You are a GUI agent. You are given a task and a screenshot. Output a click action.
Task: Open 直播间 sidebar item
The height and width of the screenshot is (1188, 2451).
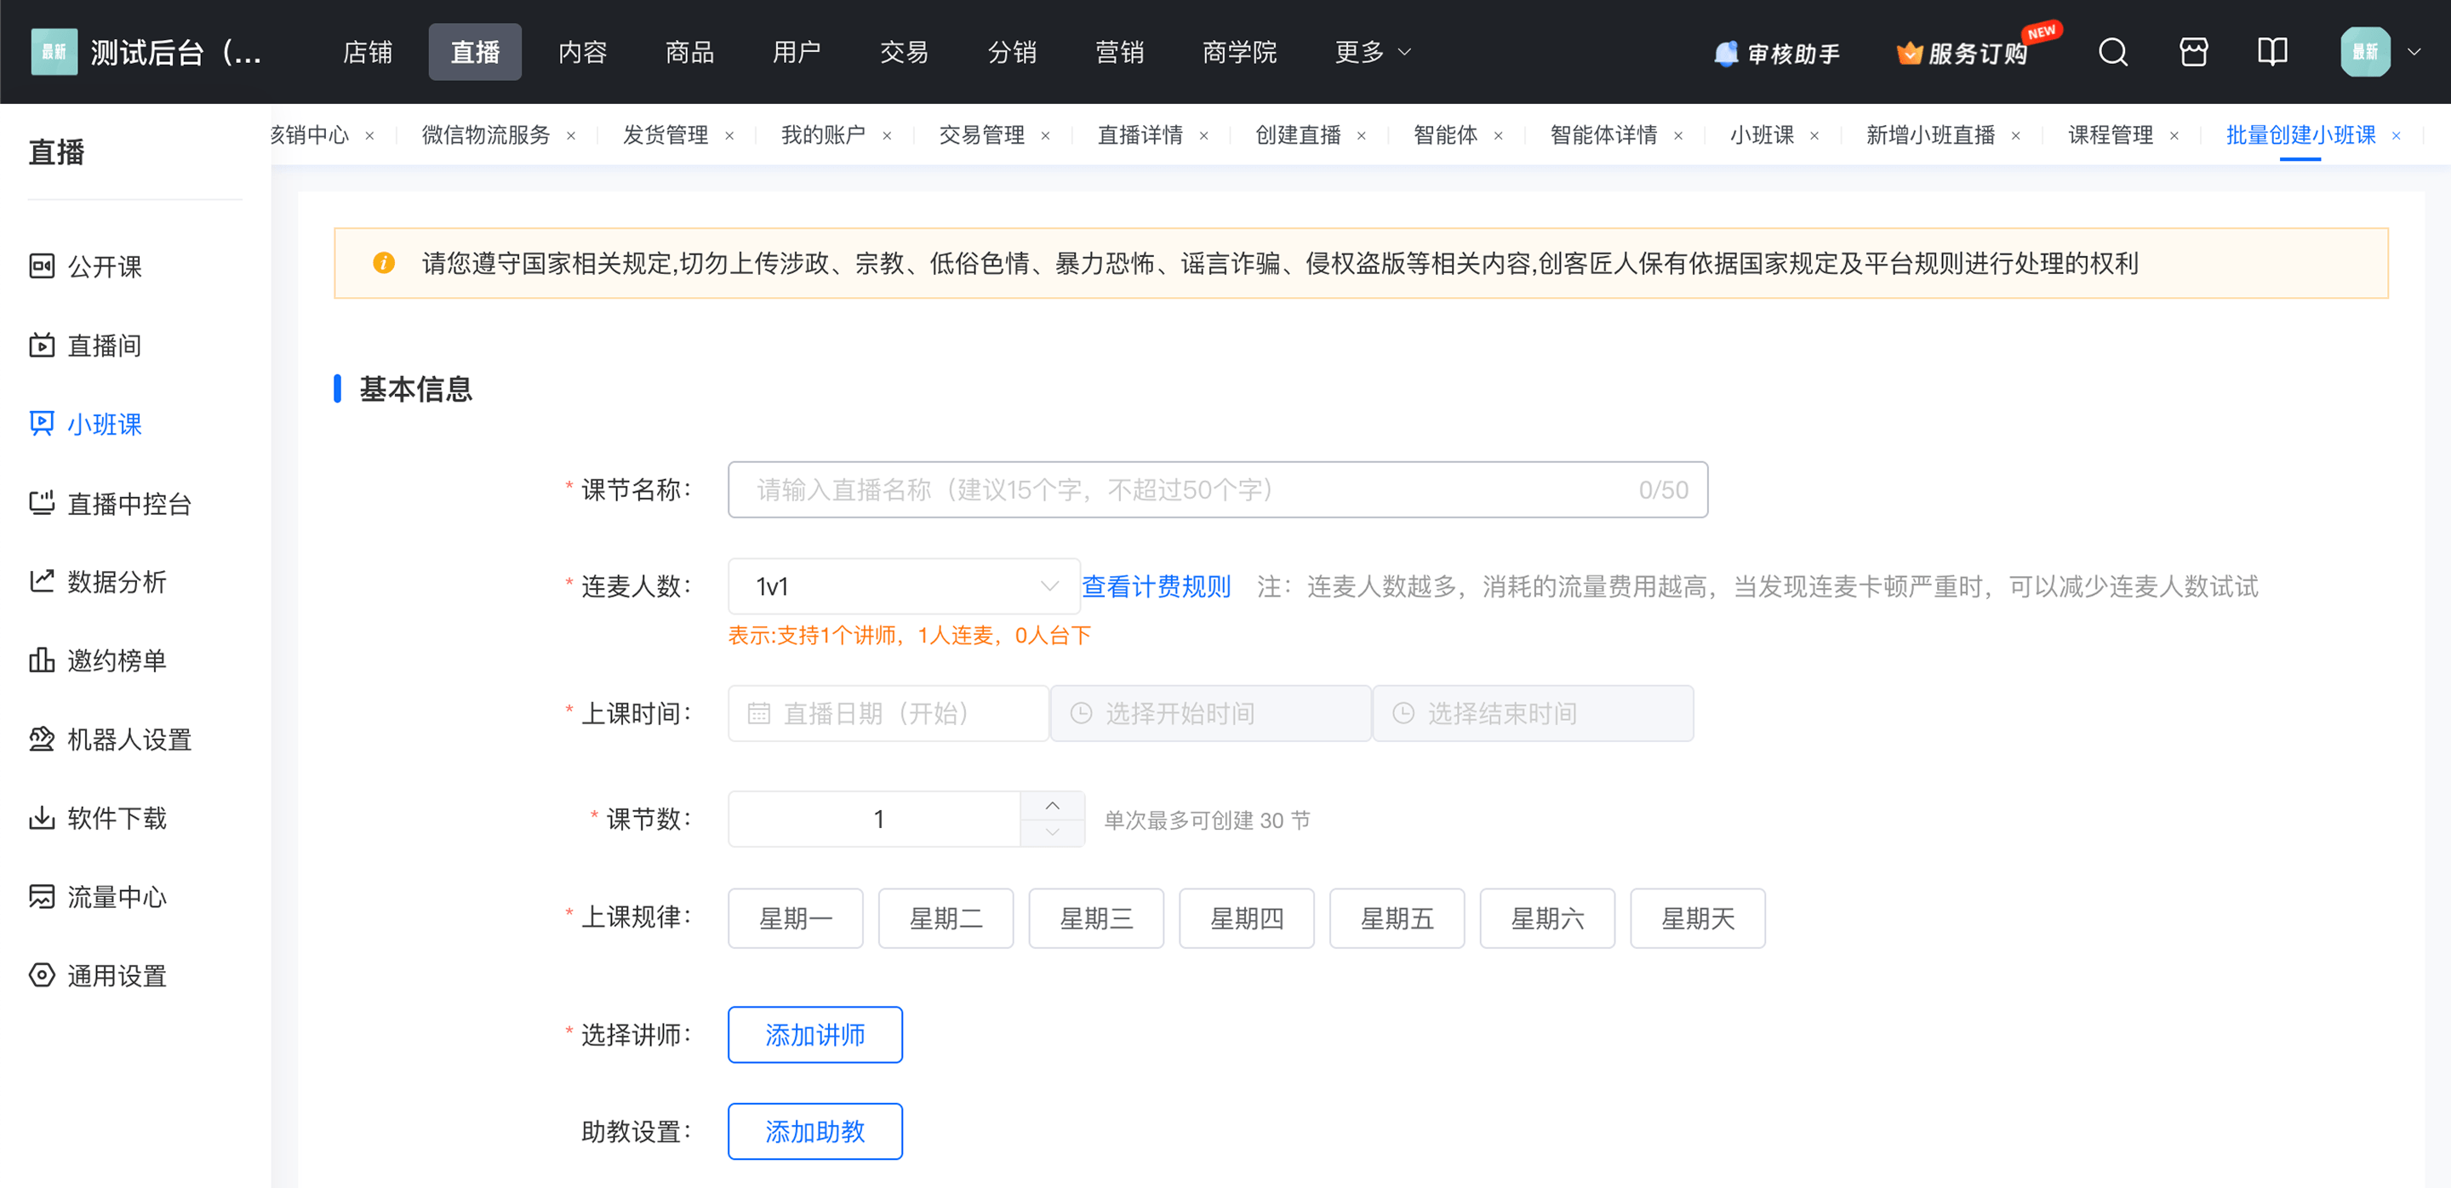coord(86,346)
